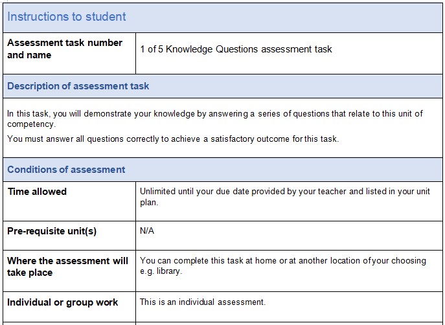
Task: Click "This is an individual assessment." text
Action: 203,302
